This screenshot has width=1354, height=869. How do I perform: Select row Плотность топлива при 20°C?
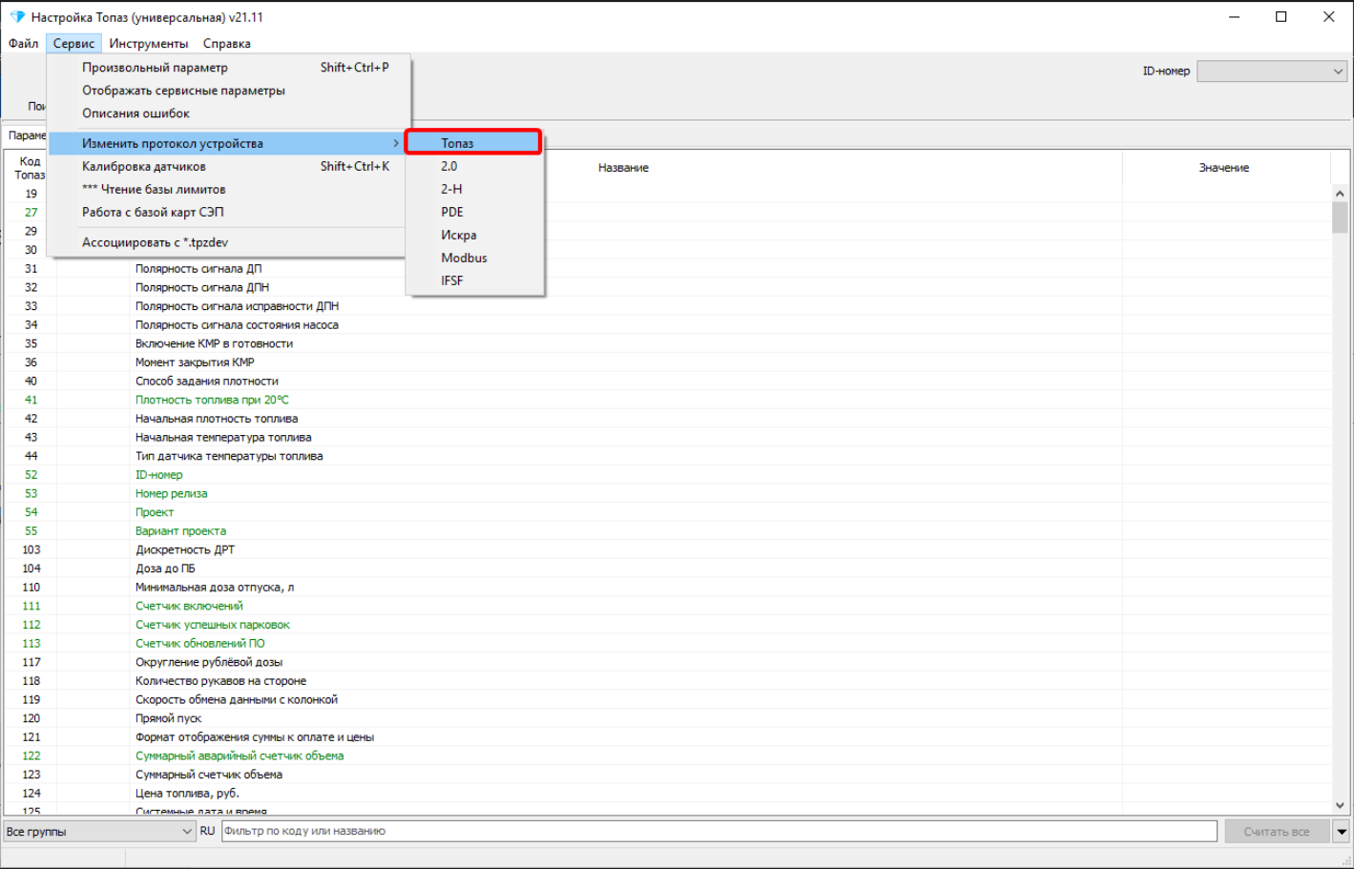click(x=668, y=400)
